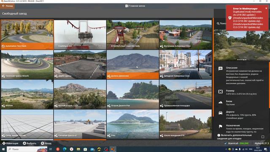Click the icon on Automation Test Track tile
270x152 pixels.
click(x=3, y=46)
